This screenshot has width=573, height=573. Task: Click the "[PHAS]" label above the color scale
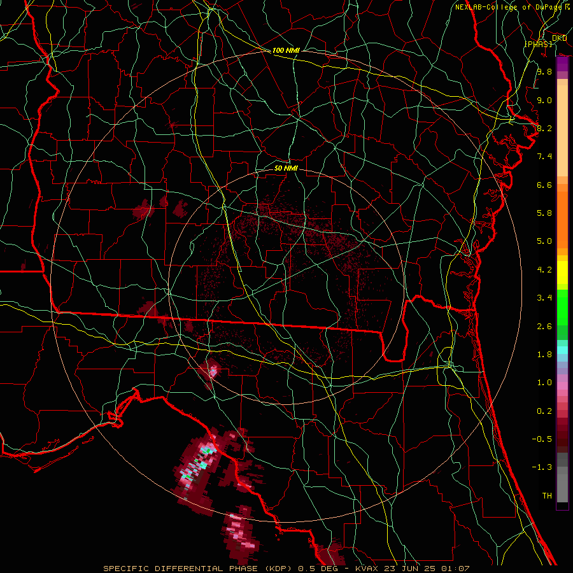538,44
